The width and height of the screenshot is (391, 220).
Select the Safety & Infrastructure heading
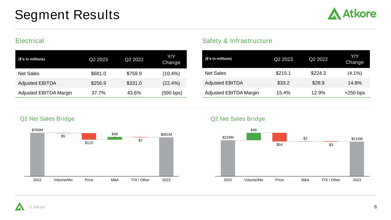237,41
